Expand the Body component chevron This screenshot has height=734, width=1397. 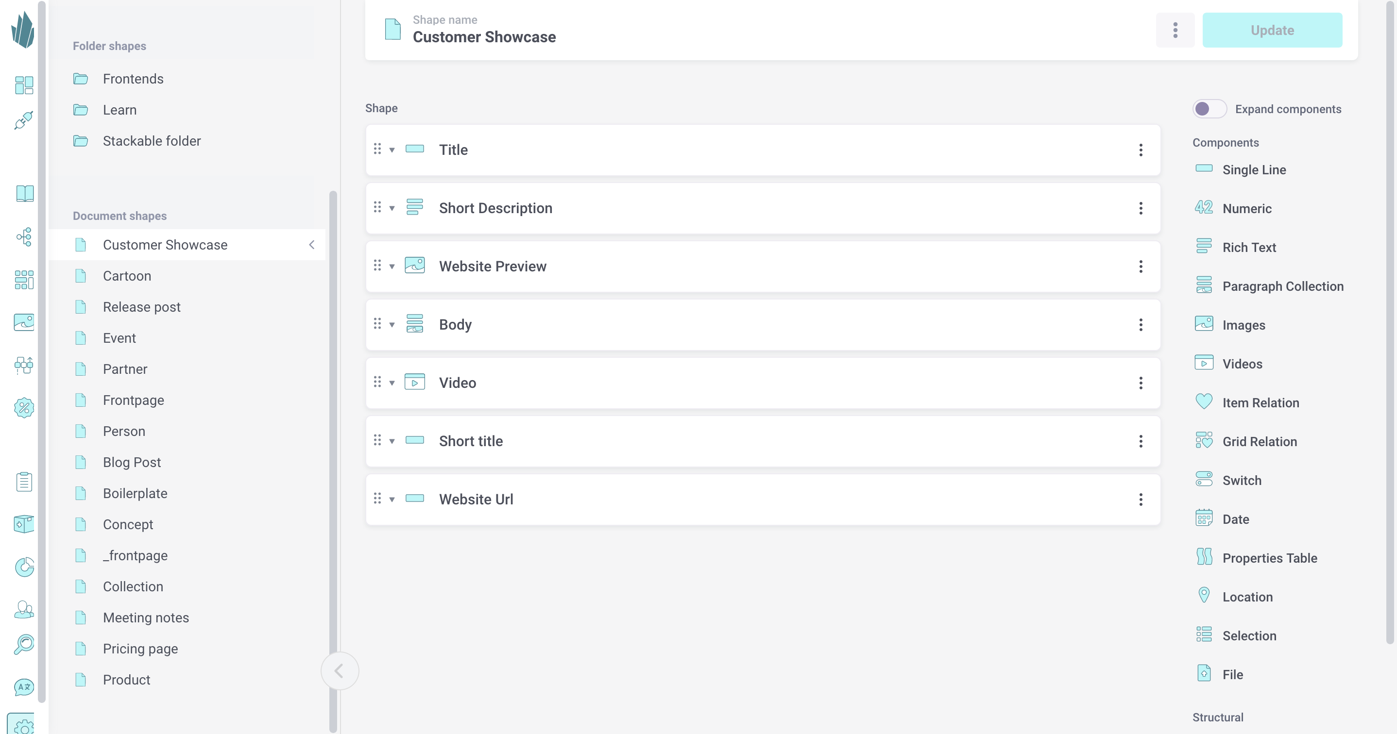click(x=392, y=324)
